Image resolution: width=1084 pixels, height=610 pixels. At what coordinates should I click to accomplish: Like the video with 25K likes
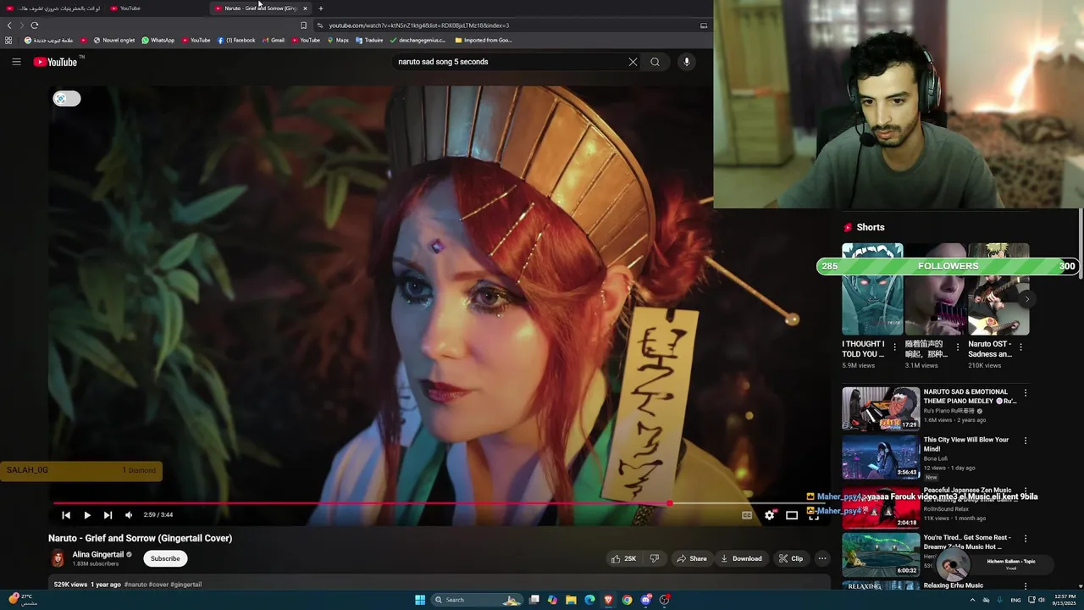click(x=623, y=559)
